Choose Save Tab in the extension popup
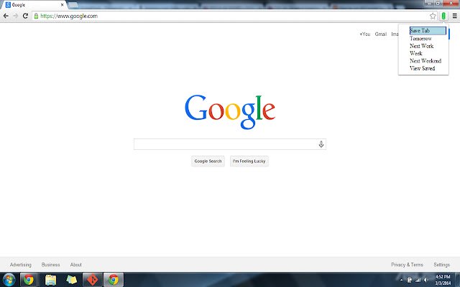Screen dimensions: 460x287 click(x=428, y=30)
